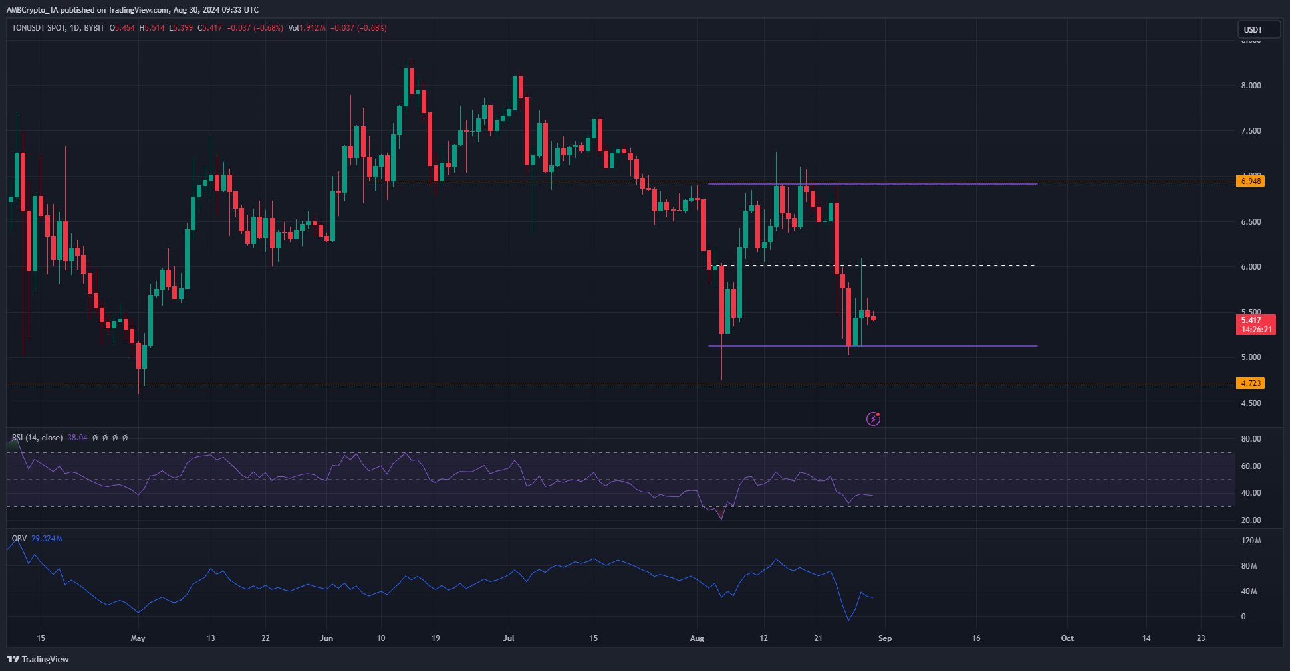This screenshot has height=671, width=1290.
Task: Click the TONUSDT SPOT symbol title
Action: (x=39, y=28)
